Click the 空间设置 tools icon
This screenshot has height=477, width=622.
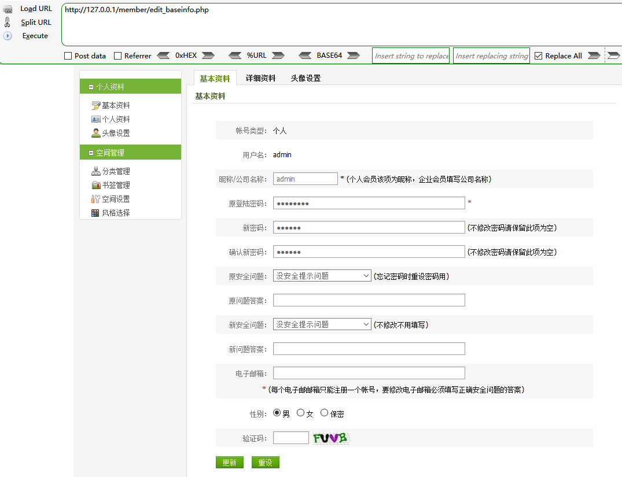(95, 199)
